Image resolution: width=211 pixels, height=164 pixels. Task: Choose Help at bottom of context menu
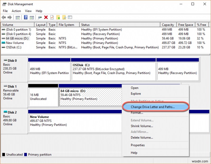(155, 153)
